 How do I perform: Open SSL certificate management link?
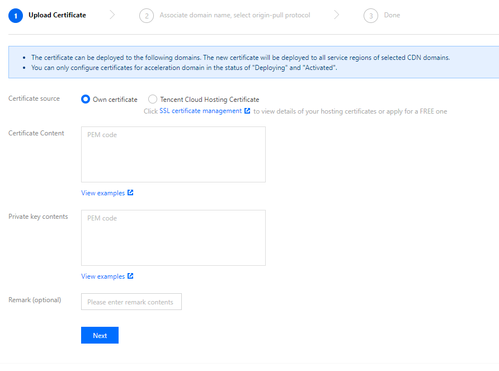[x=200, y=111]
